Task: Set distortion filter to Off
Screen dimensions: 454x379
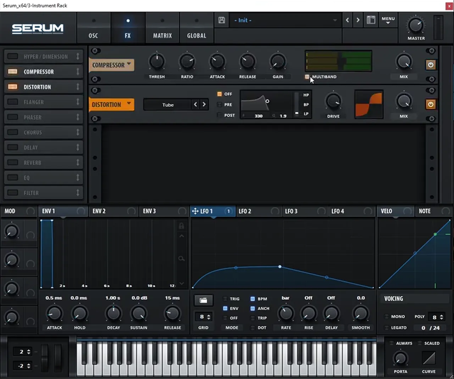Action: 220,94
